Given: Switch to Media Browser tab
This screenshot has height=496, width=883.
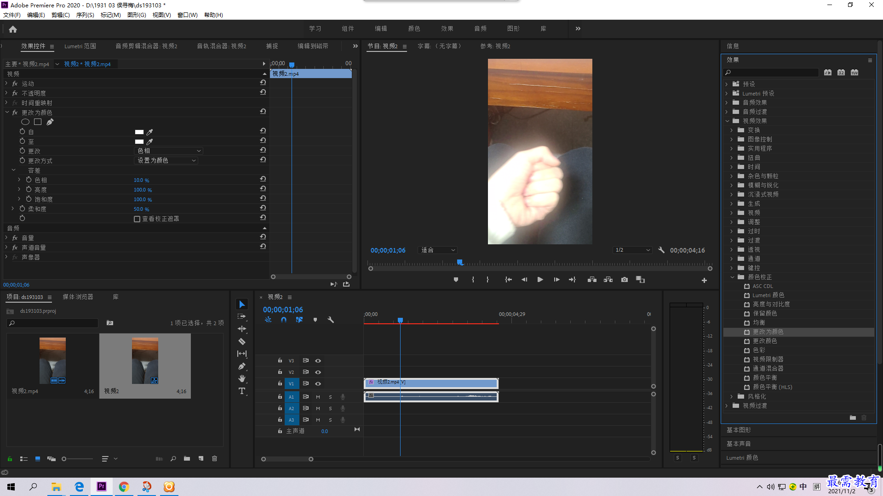Looking at the screenshot, I should point(78,297).
